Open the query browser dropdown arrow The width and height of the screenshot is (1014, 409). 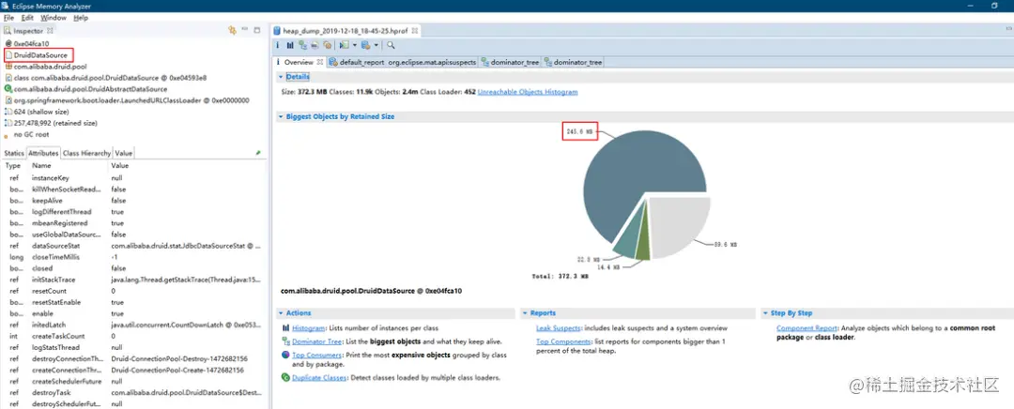point(376,45)
